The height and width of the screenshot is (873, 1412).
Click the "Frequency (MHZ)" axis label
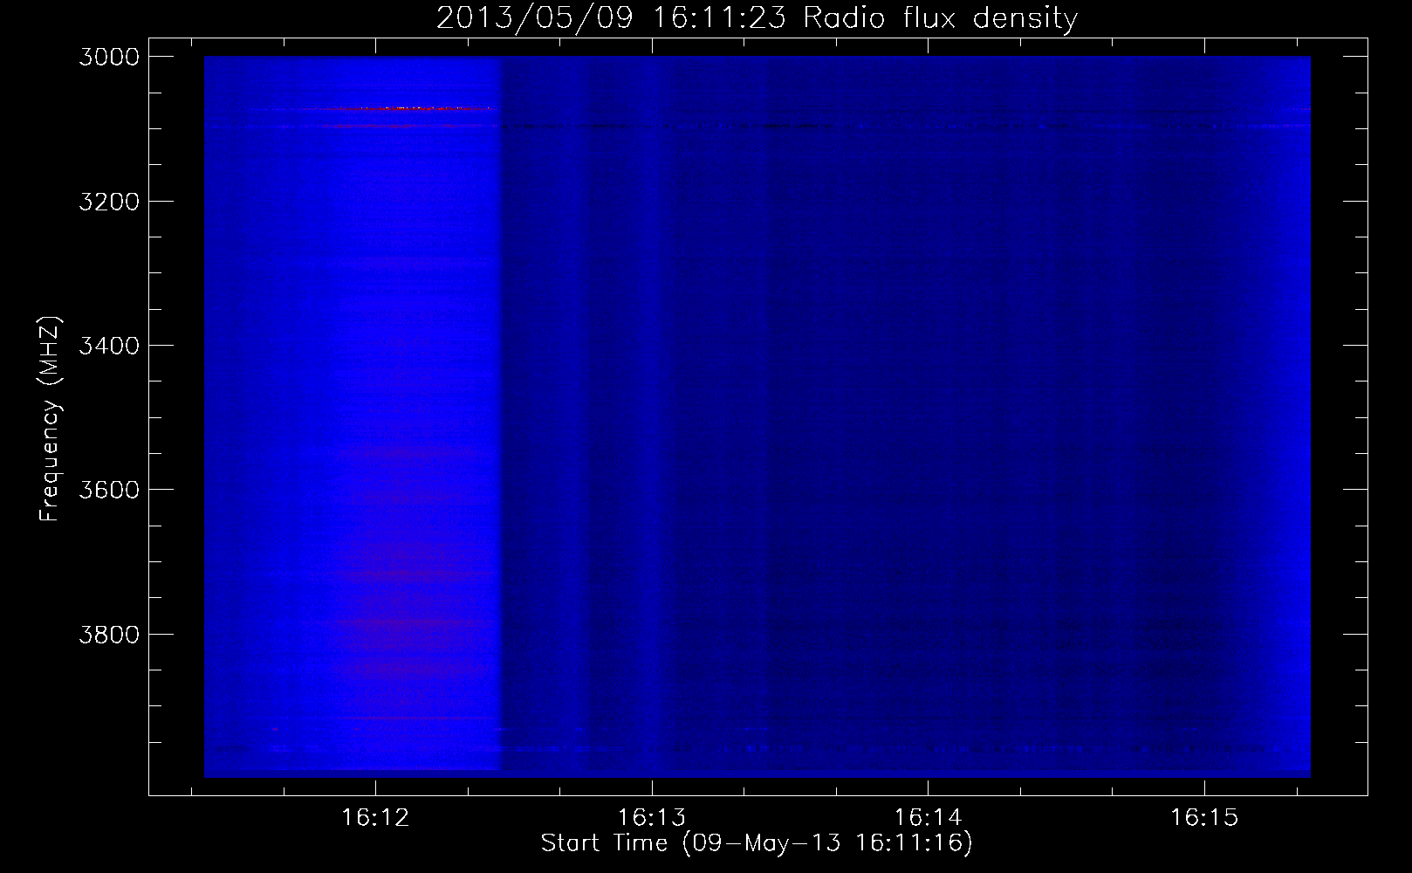[50, 419]
